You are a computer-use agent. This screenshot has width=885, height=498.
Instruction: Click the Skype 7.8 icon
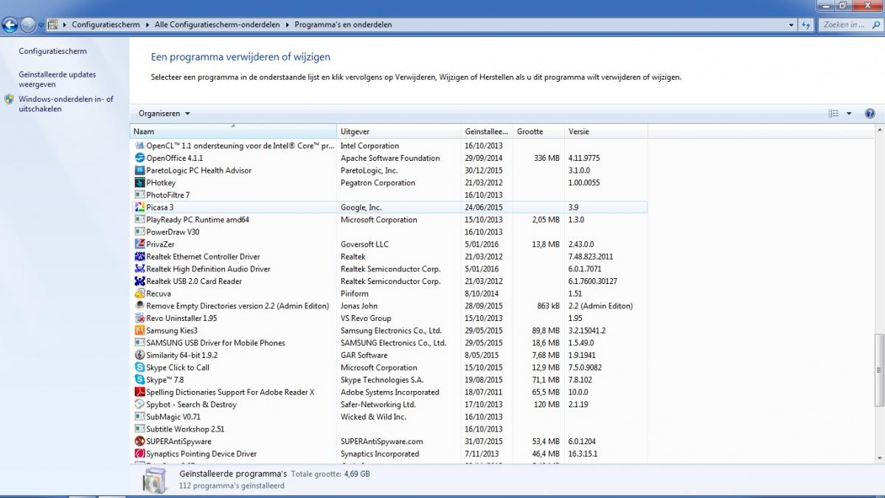click(140, 380)
